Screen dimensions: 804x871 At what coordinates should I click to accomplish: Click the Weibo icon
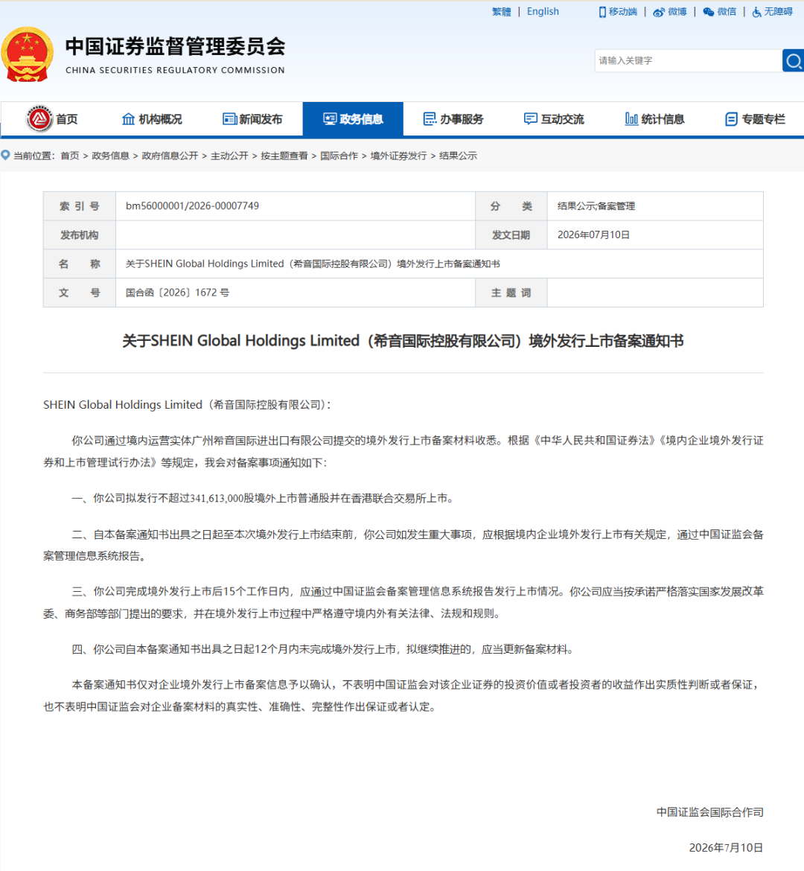click(x=658, y=12)
